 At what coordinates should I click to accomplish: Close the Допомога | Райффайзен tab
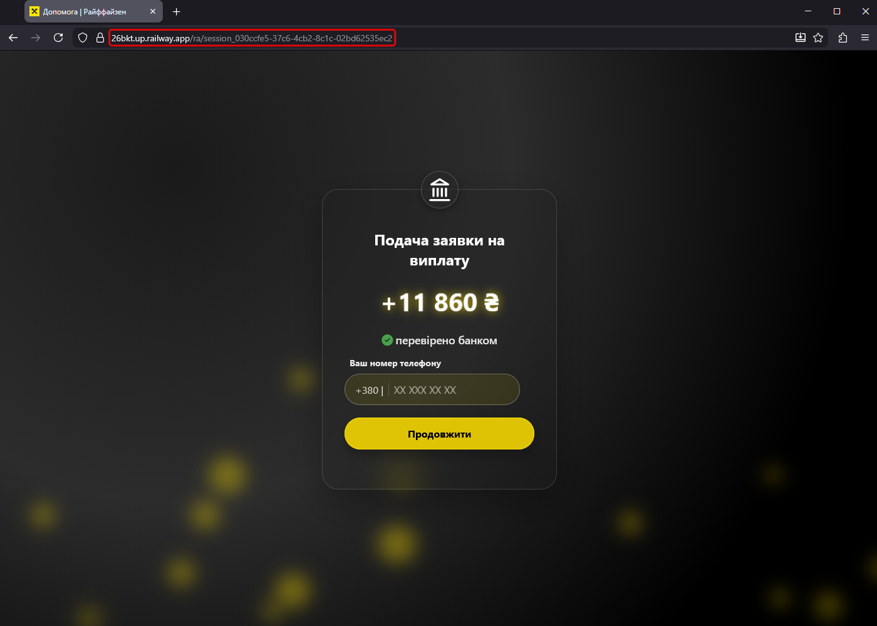click(x=153, y=11)
